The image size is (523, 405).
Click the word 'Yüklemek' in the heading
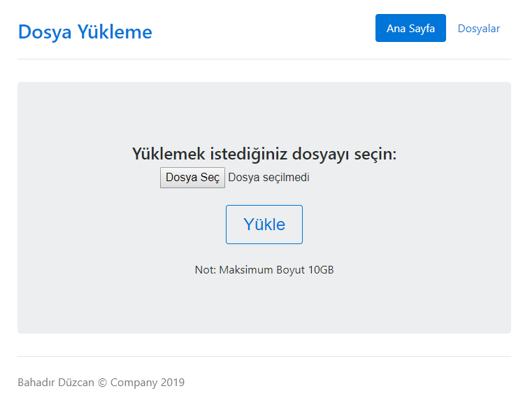tap(167, 154)
